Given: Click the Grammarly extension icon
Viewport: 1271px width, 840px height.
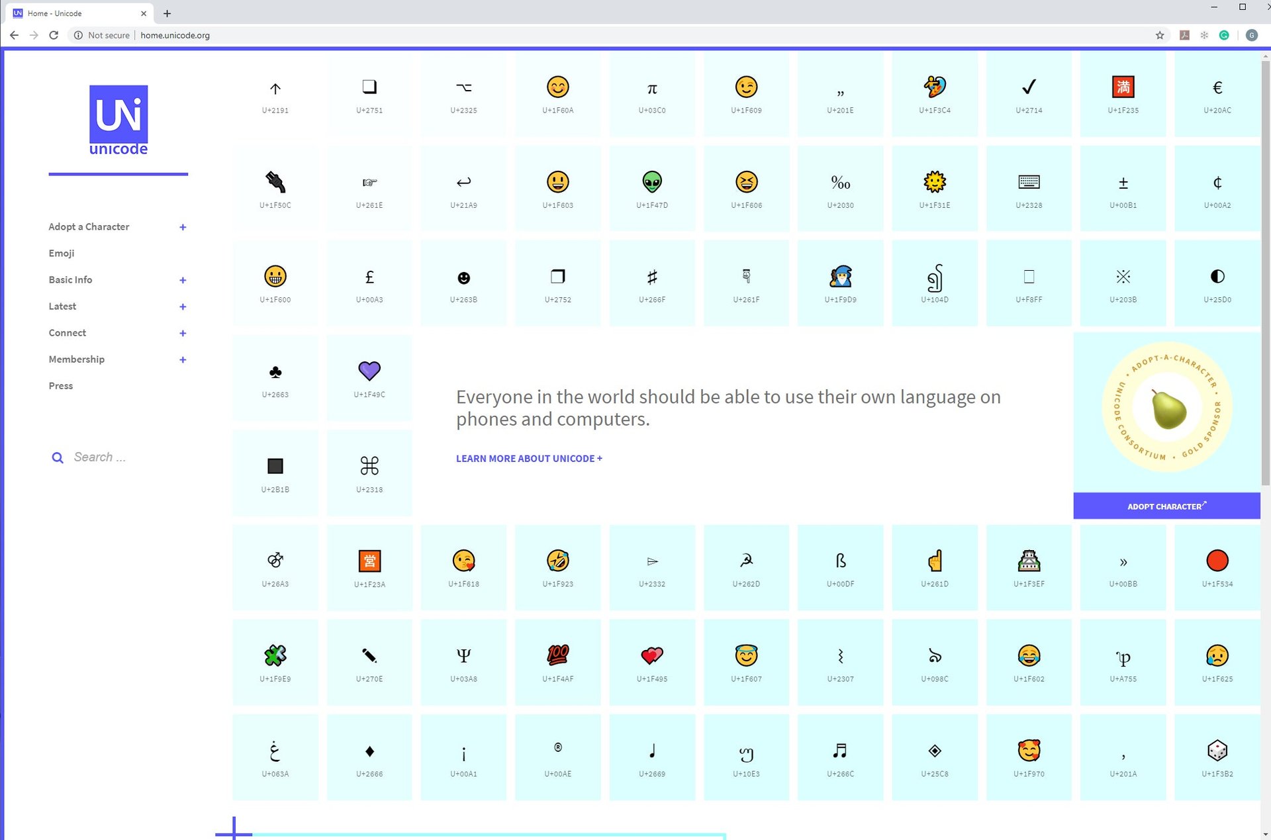Looking at the screenshot, I should tap(1224, 35).
